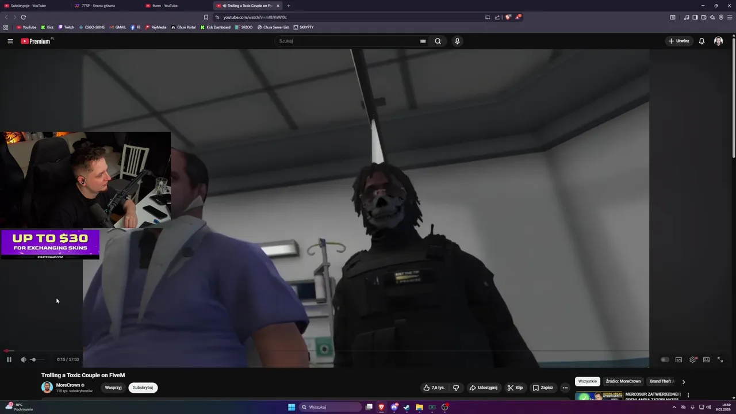Open more actions ellipsis under video
This screenshot has width=736, height=414.
click(x=565, y=388)
